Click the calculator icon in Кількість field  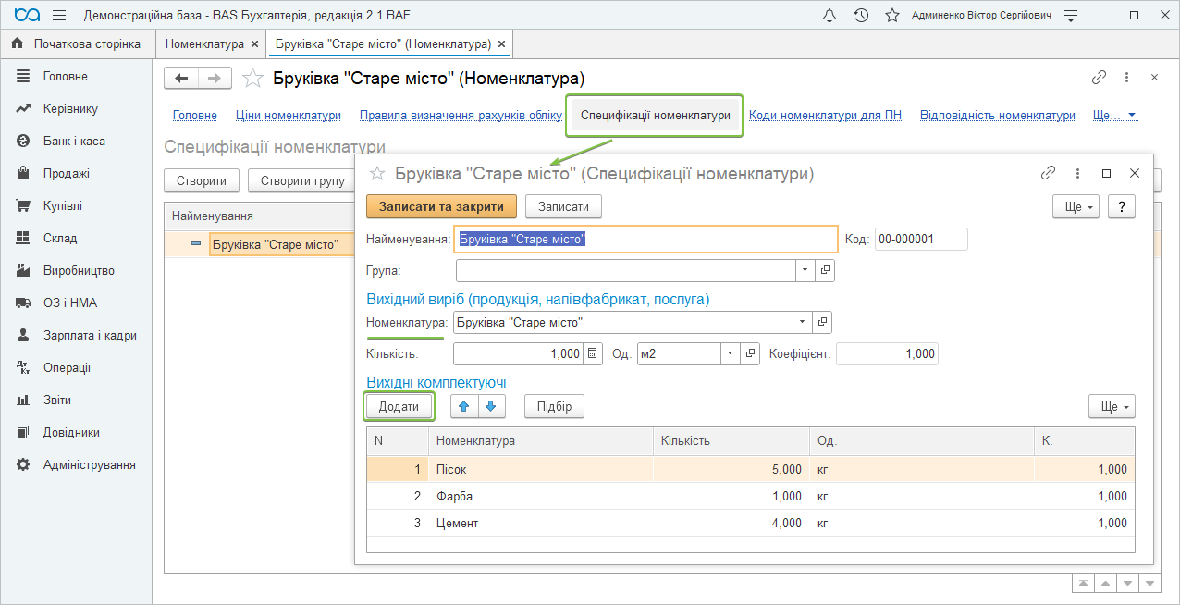click(x=593, y=353)
